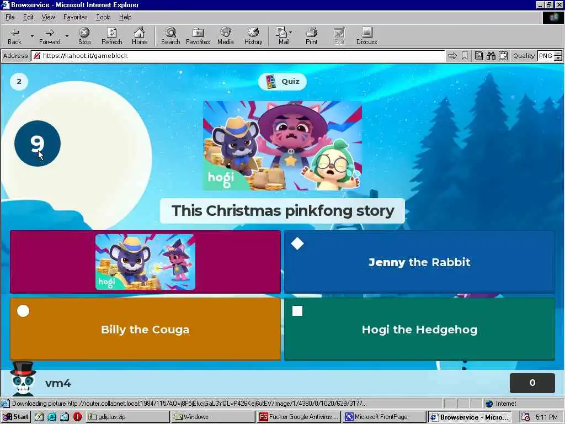Click the skull avatar with top hat
565x424 pixels.
23,379
